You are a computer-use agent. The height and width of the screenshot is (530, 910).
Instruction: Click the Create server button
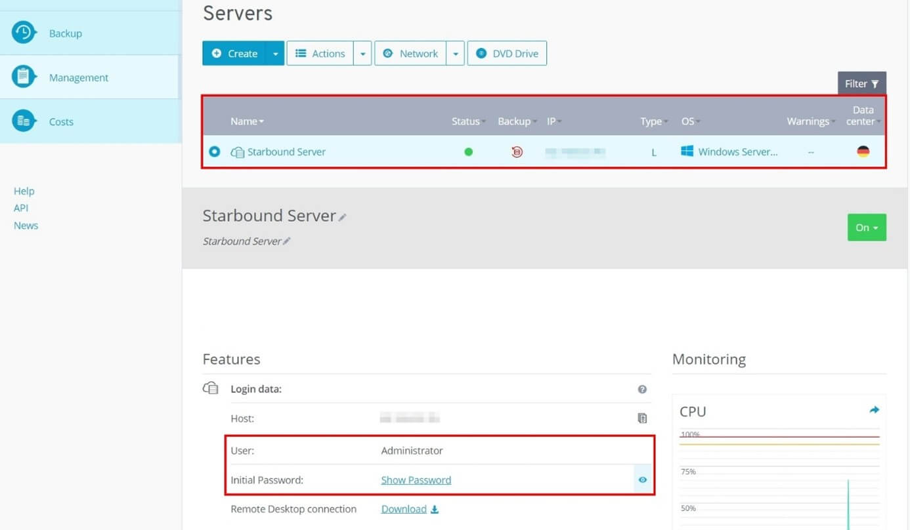234,54
